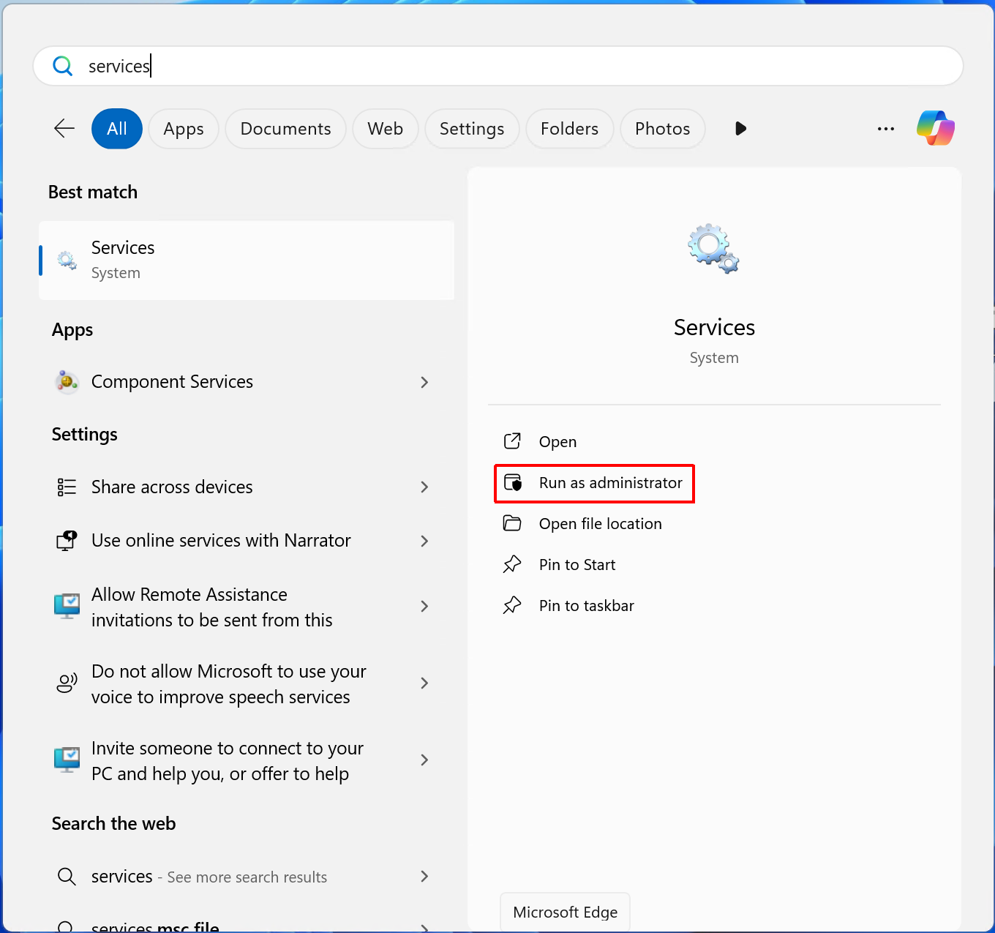
Task: Click the folder icon for Open file location
Action: [x=512, y=524]
